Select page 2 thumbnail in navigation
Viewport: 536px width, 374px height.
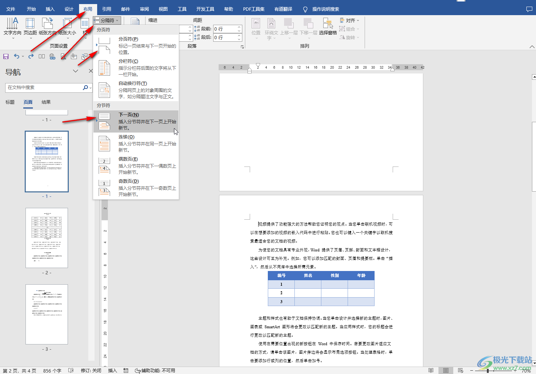point(47,238)
